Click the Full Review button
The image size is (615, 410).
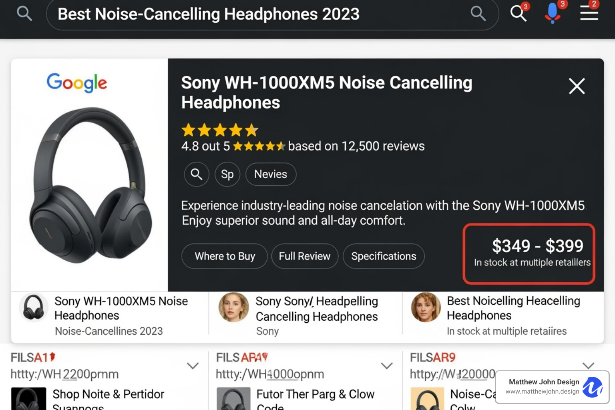305,256
